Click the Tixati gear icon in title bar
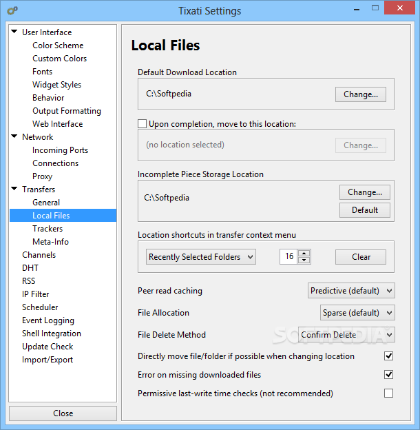Screen dimensions: 420x430 pyautogui.click(x=12, y=11)
